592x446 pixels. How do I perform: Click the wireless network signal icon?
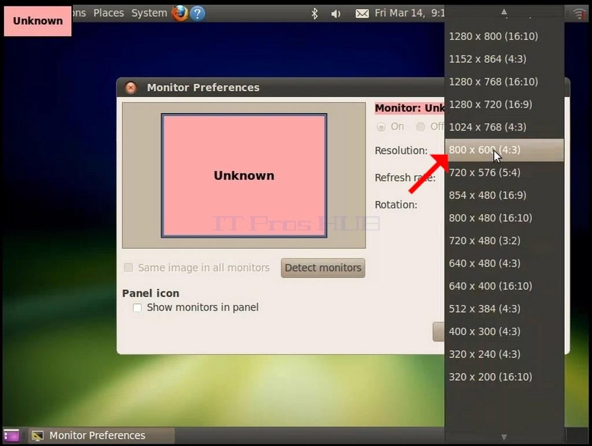(579, 14)
